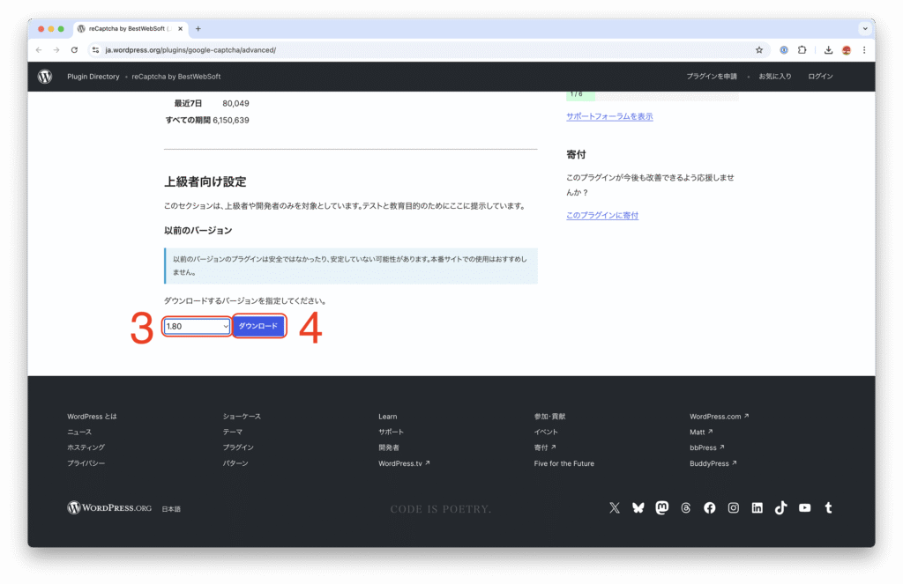Open the 参加・貢献 footer link
Image resolution: width=903 pixels, height=584 pixels.
pyautogui.click(x=550, y=416)
